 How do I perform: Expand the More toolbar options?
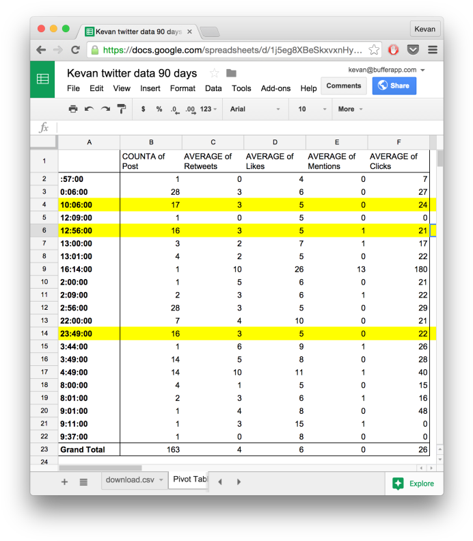point(350,109)
